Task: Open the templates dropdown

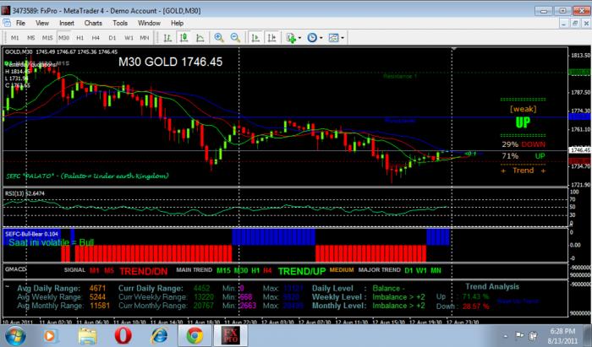Action: 343,38
